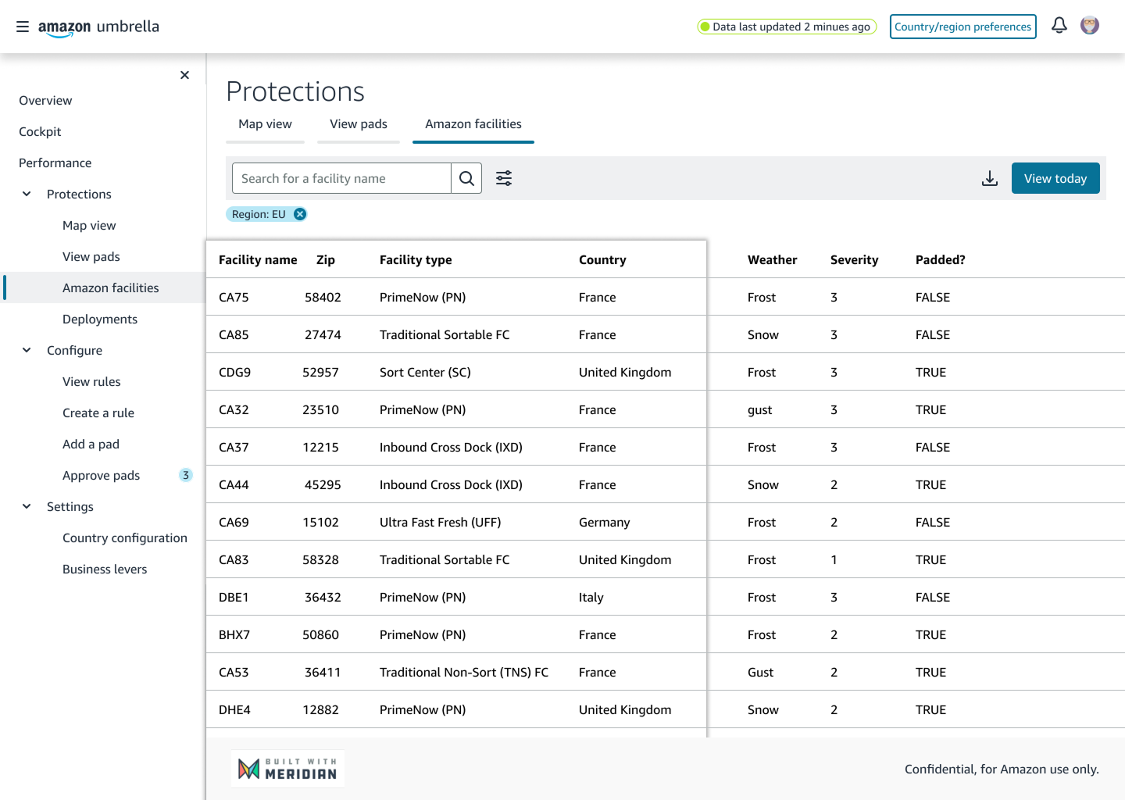Click the data last updated status
The image size is (1125, 800).
pyautogui.click(x=787, y=27)
